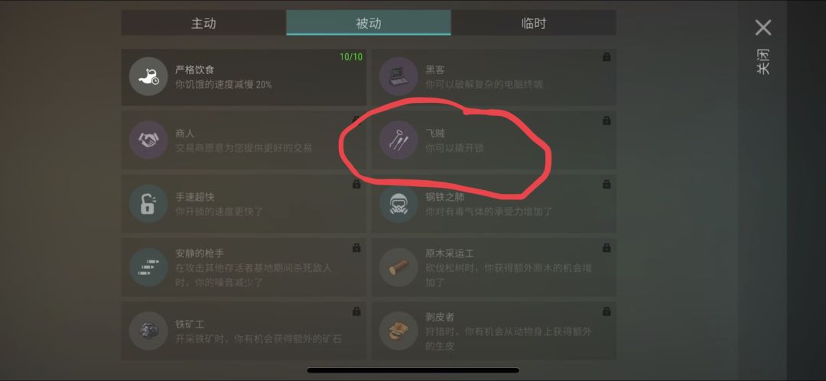Switch to the 临时 tab
Image resolution: width=826 pixels, height=381 pixels.
pyautogui.click(x=534, y=23)
